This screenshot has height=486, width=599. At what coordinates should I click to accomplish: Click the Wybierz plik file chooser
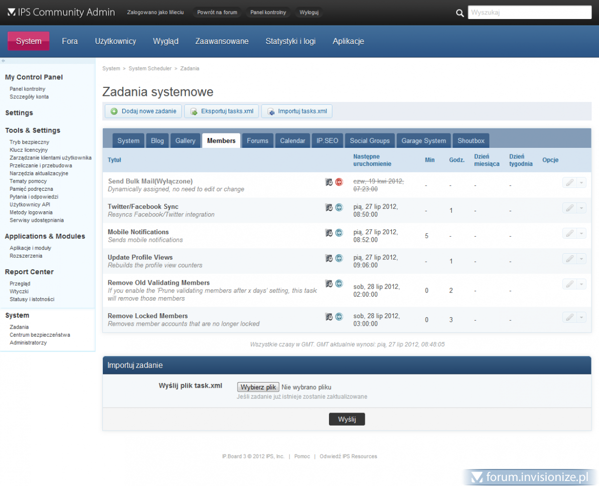coord(258,387)
